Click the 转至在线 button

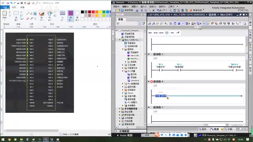click(x=196, y=10)
